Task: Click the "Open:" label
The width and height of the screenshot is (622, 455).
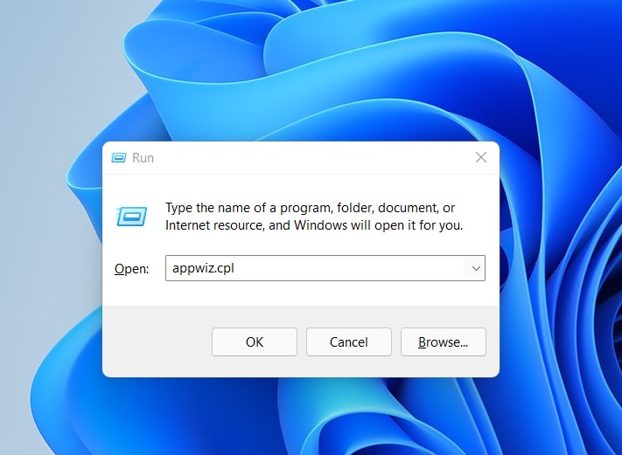Action: [132, 269]
